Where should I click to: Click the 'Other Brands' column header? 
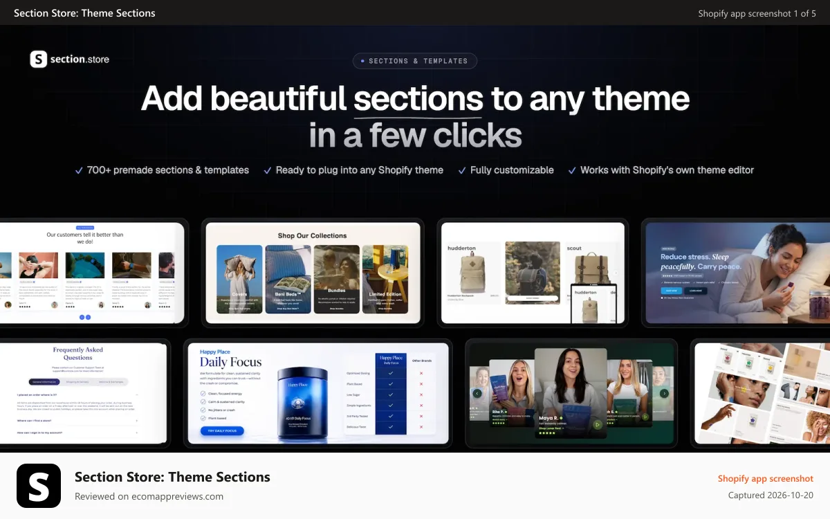click(422, 361)
